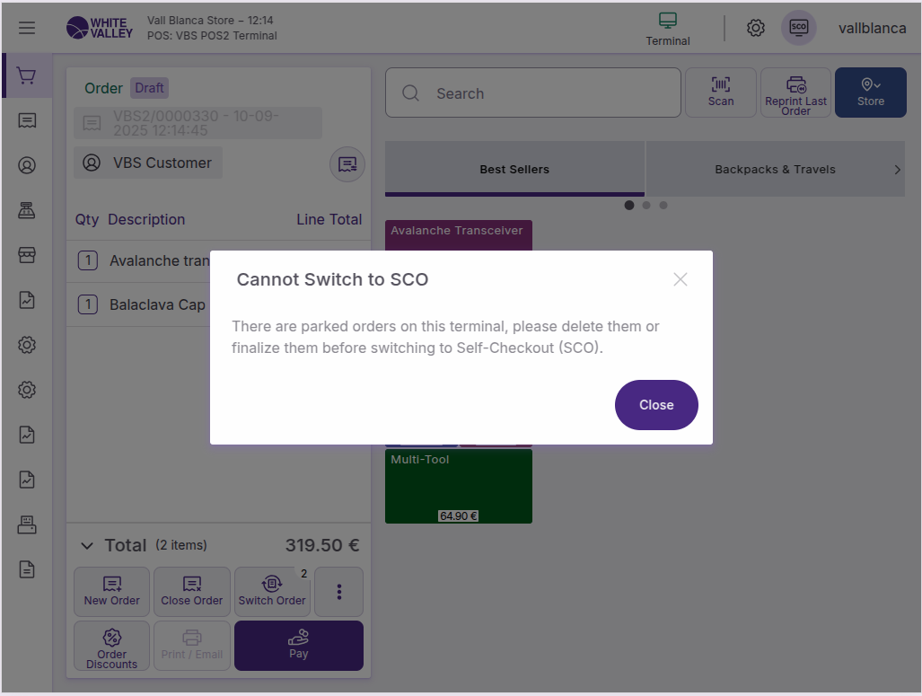922x696 pixels.
Task: Click the shopping cart sidebar icon
Action: [27, 76]
